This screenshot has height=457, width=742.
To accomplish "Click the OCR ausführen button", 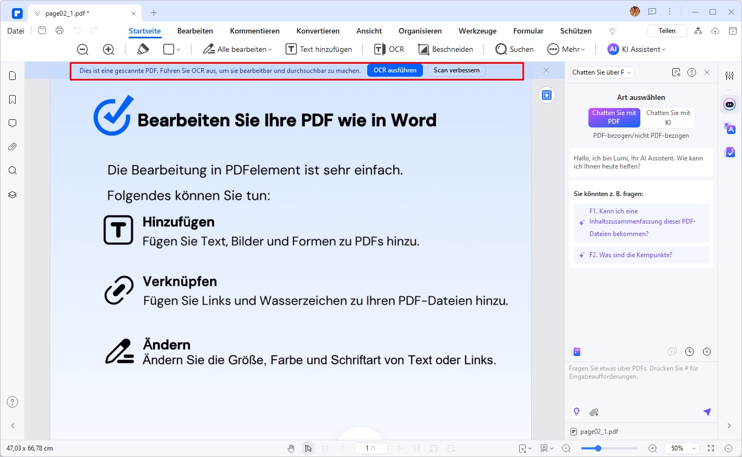I will click(395, 70).
